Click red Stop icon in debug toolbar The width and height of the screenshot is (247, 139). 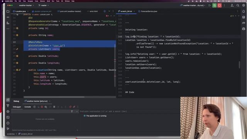(x=42, y=107)
